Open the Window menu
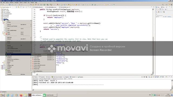173x97 pixels. [x=32, y=2]
